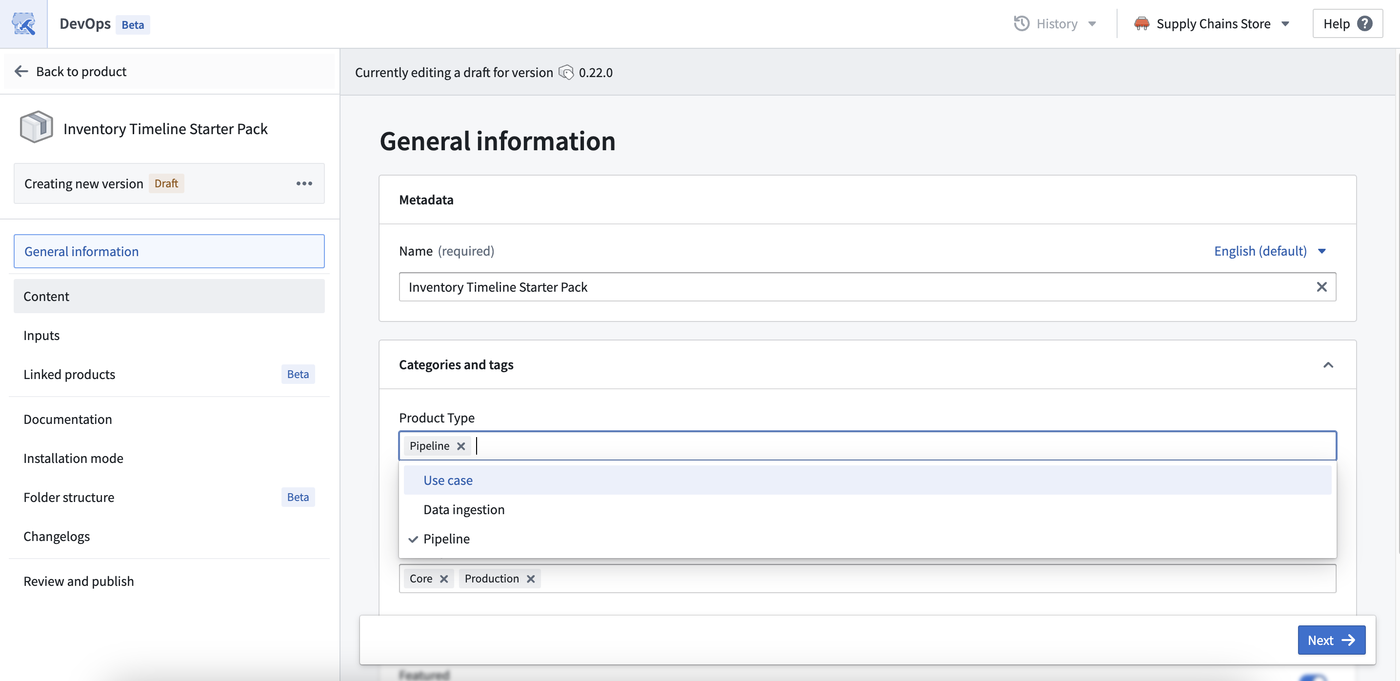
Task: Remove the Production tag
Action: (530, 579)
